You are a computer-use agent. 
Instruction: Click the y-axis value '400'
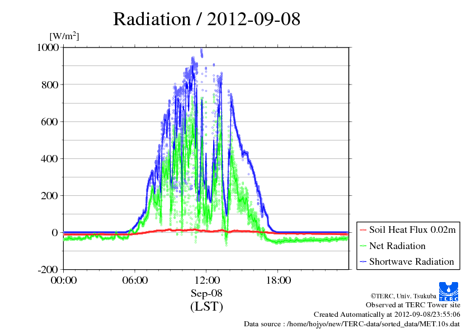(x=50, y=159)
